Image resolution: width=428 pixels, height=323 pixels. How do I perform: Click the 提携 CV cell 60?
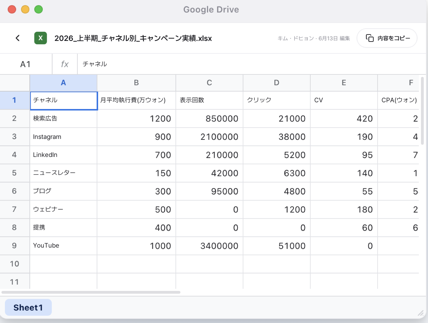pyautogui.click(x=344, y=227)
